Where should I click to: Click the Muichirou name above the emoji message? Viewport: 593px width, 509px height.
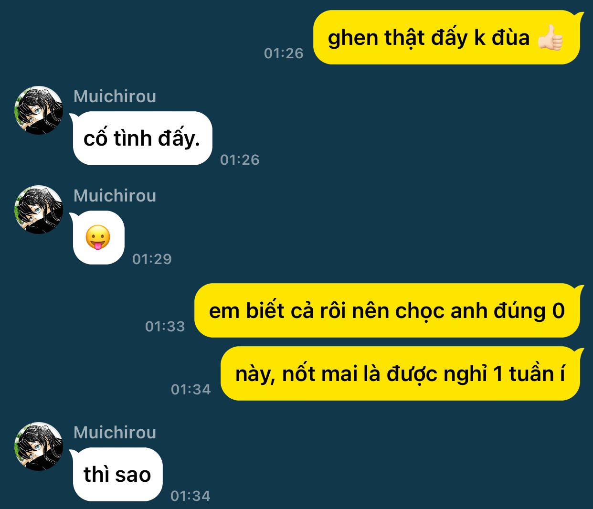pos(115,196)
